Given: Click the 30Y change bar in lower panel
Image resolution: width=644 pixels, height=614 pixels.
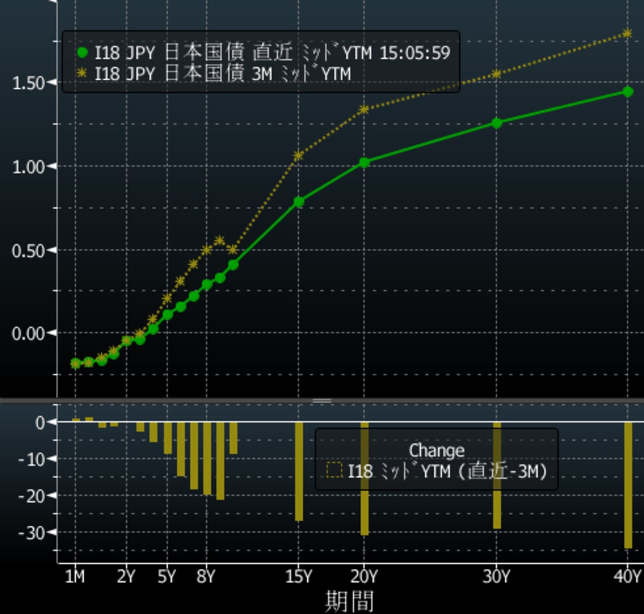Looking at the screenshot, I should 497,475.
